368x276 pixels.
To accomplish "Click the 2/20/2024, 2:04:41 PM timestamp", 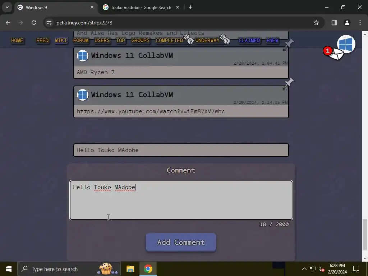I will click(x=261, y=63).
